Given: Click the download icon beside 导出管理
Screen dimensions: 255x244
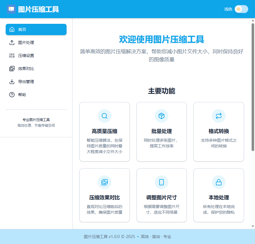Looking at the screenshot, I should pyautogui.click(x=12, y=82).
